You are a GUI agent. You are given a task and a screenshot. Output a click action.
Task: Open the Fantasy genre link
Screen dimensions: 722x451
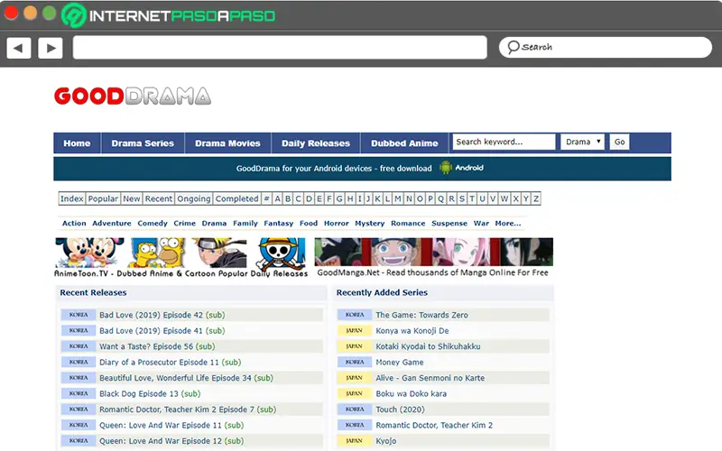point(279,223)
